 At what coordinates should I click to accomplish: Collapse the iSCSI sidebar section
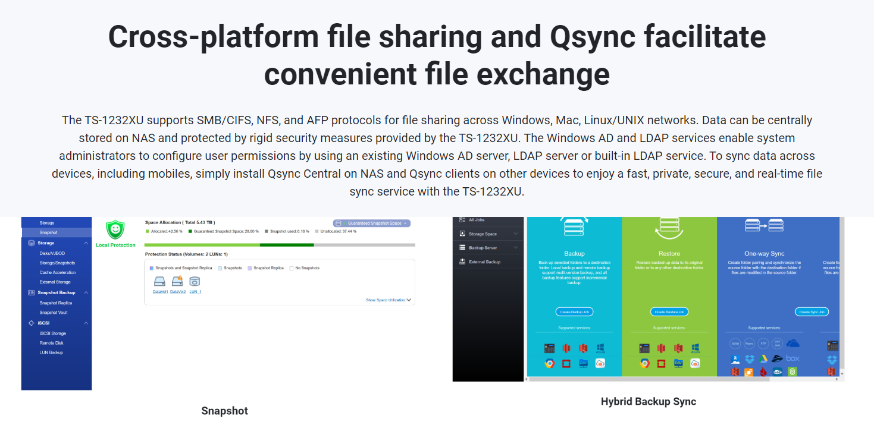coord(86,323)
